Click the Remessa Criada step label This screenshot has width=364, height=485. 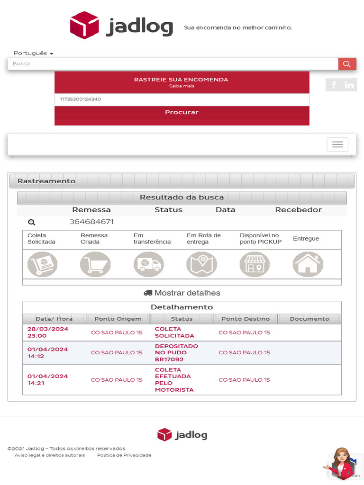94,239
